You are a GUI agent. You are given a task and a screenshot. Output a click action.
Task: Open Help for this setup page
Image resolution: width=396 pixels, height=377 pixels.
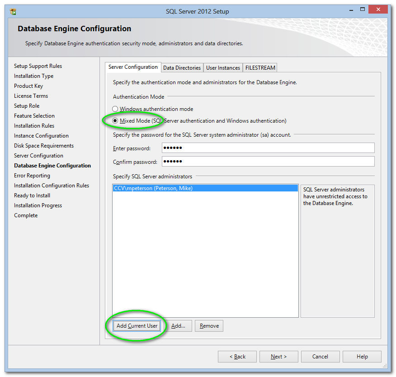(x=362, y=357)
